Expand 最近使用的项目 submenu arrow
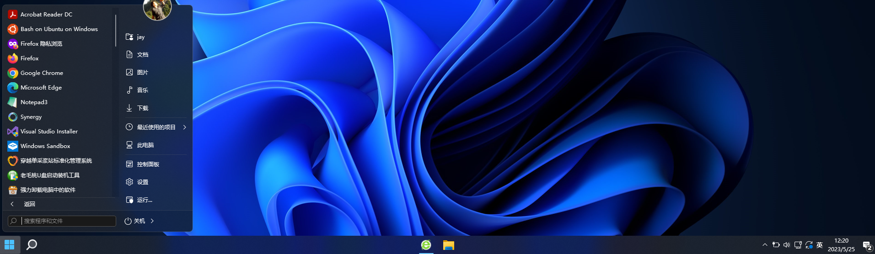Viewport: 875px width, 254px height. click(x=184, y=127)
